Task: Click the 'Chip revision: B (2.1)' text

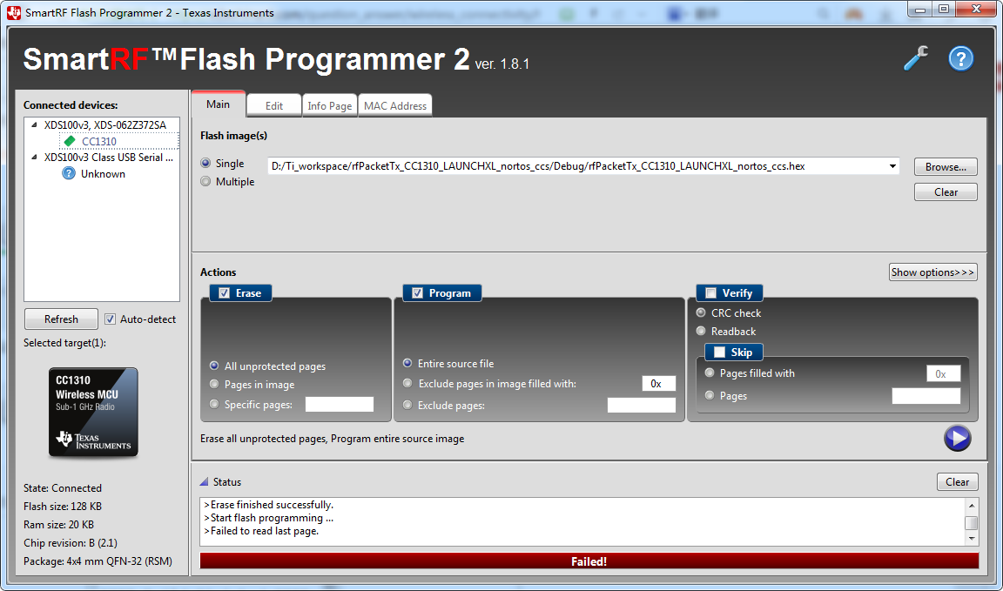Action: (70, 543)
